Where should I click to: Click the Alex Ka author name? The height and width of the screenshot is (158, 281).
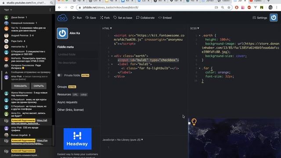click(75, 33)
